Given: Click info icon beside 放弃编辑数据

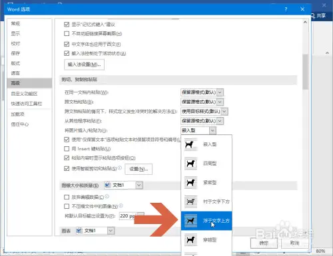Looking at the screenshot, I should tap(107, 196).
